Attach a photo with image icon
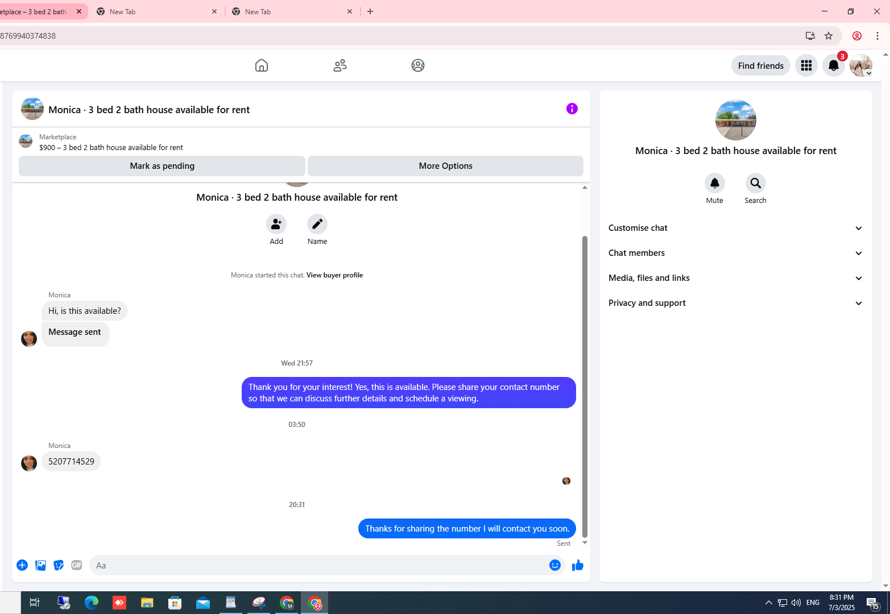 [40, 565]
